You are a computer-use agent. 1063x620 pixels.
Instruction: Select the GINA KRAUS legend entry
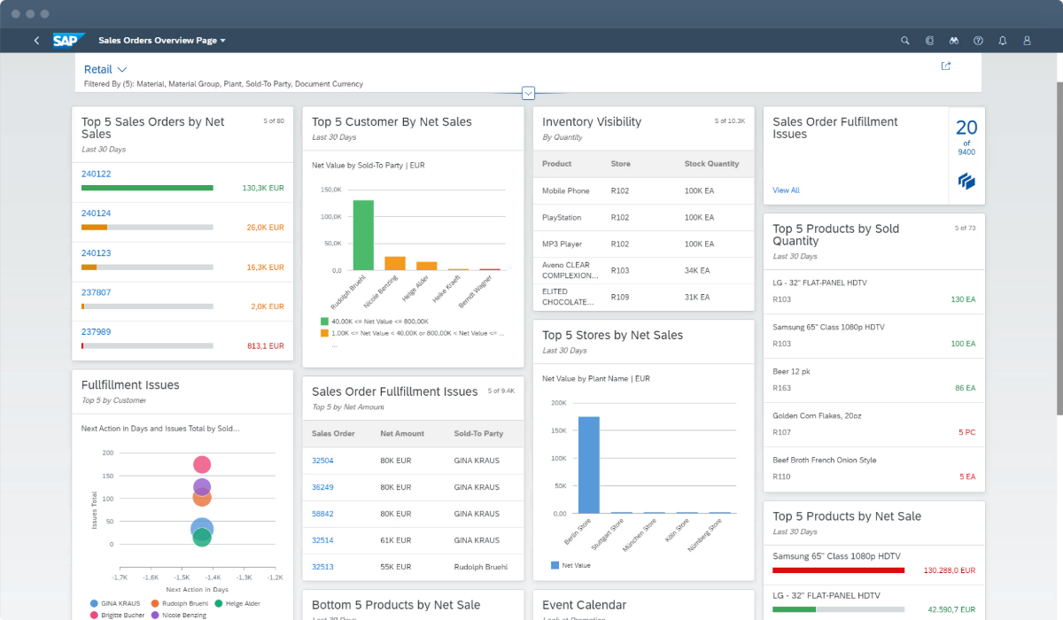coord(114,602)
